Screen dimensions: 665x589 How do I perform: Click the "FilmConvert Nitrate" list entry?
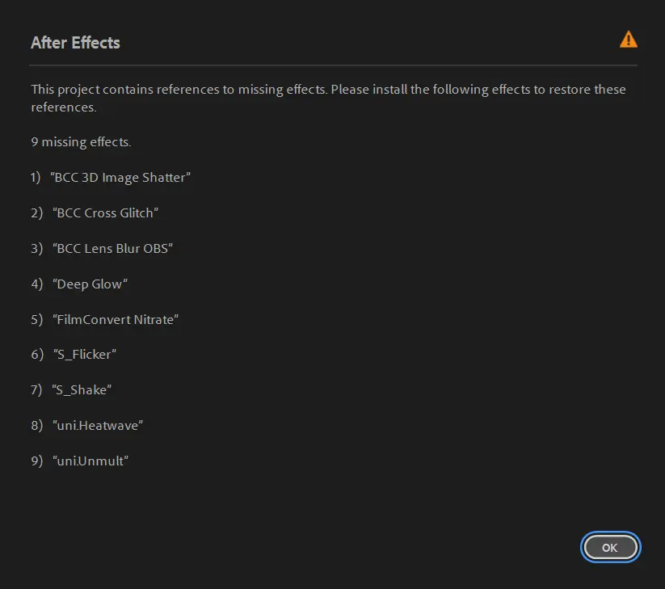(x=116, y=320)
